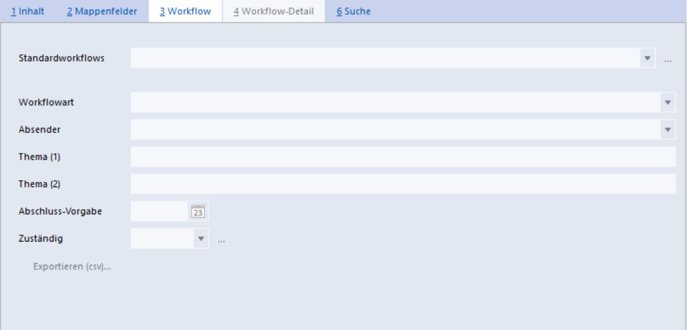Open the Abschluss-Vorgabe calendar picker icon
Screen dimensions: 687x330
[198, 211]
